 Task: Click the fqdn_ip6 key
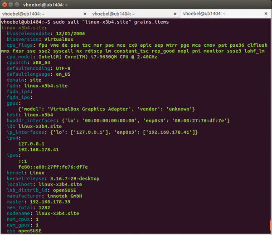point(19,98)
